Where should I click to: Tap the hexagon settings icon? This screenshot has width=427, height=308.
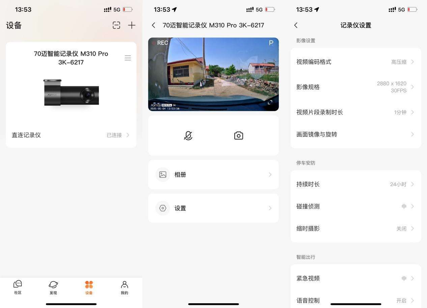(x=163, y=208)
